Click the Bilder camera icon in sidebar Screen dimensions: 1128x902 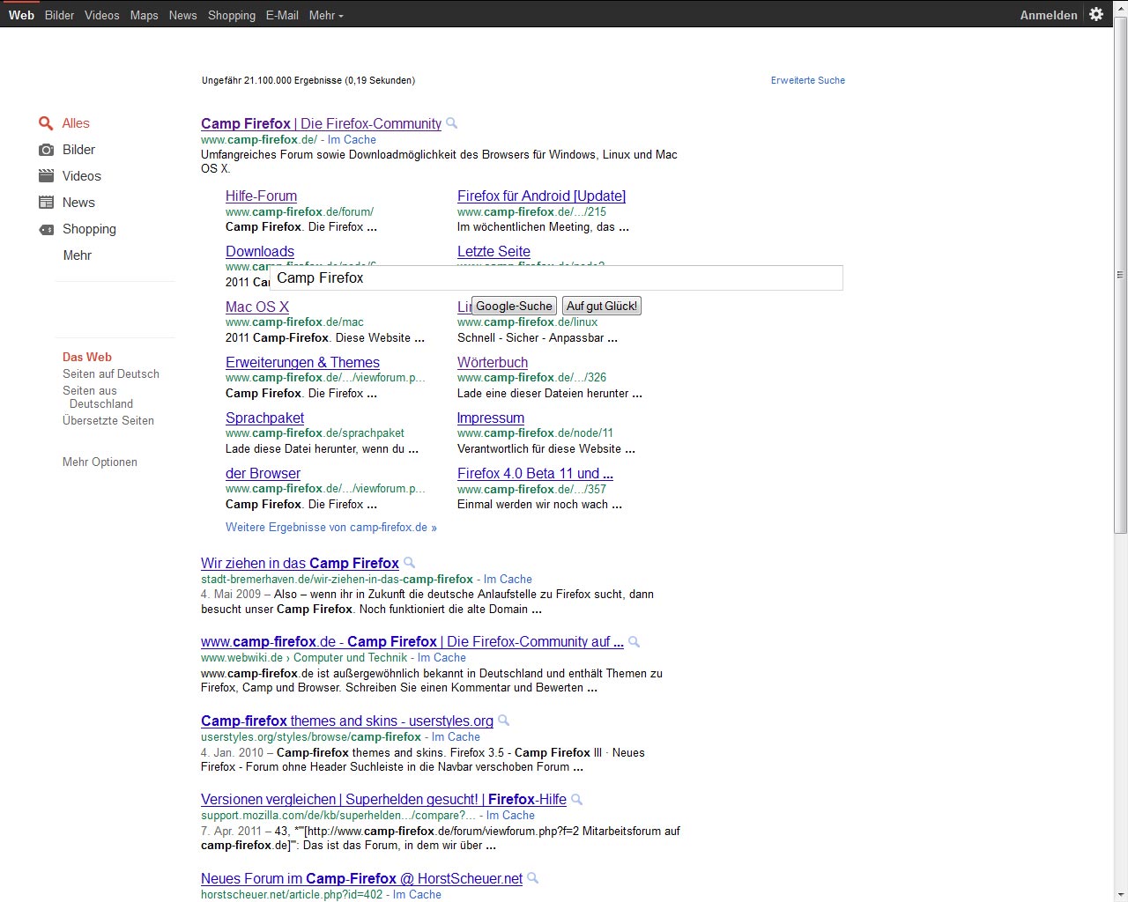click(46, 150)
